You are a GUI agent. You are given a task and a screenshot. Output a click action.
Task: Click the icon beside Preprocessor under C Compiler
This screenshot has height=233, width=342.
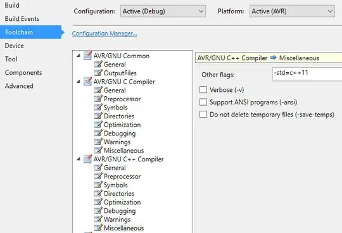[x=98, y=99]
